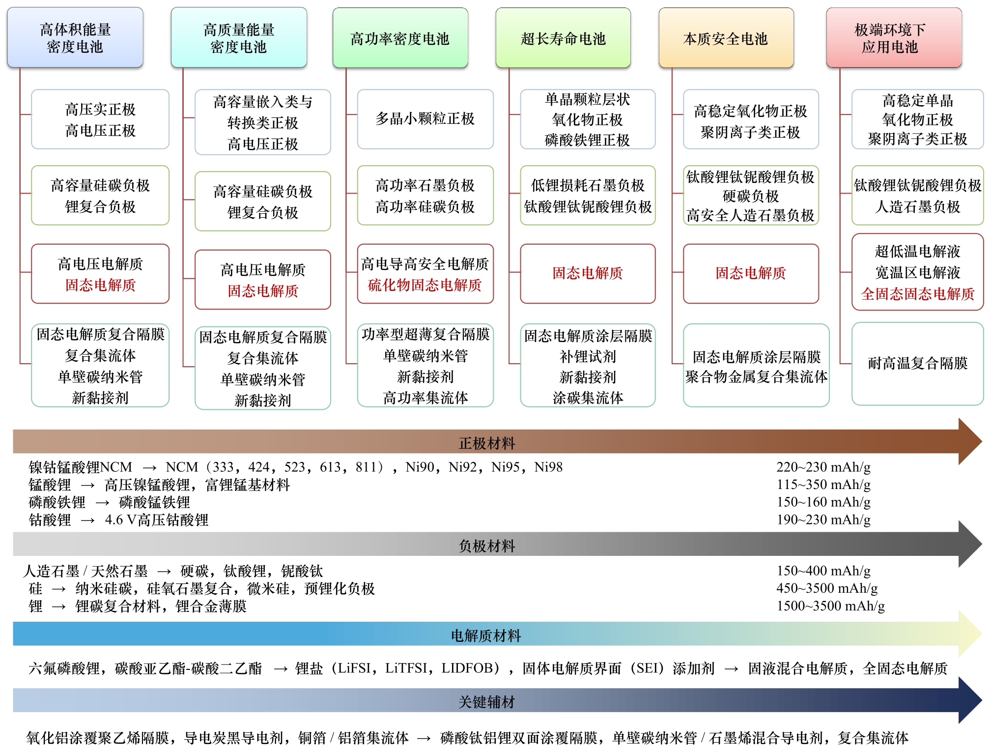Screen dimensions: 990x750
Task: Select the 超长寿命电池 header box
Action: (x=563, y=38)
